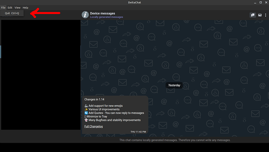
Task: Click the notice about locally generated messages
Action: click(175, 140)
